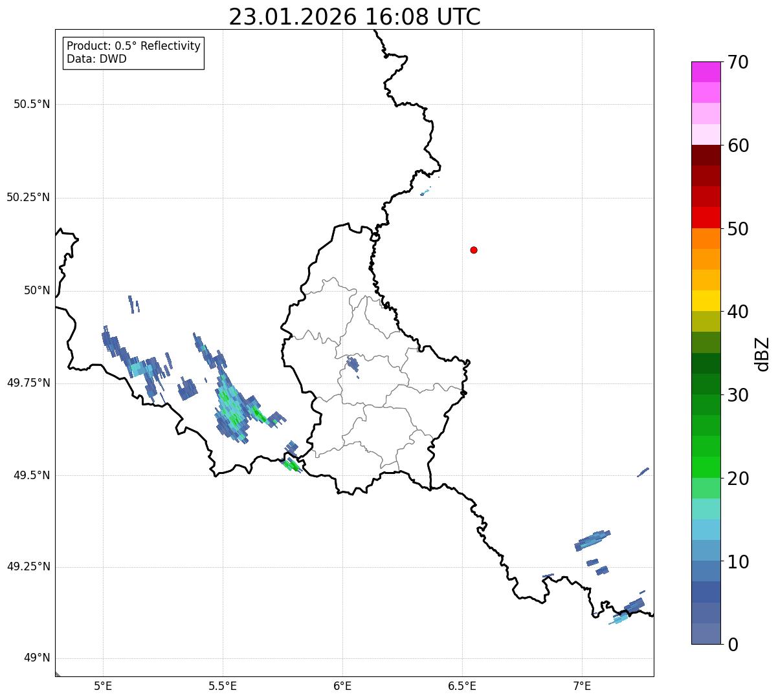
Task: Click the small echo inside central Luxembourg
Action: (x=353, y=365)
